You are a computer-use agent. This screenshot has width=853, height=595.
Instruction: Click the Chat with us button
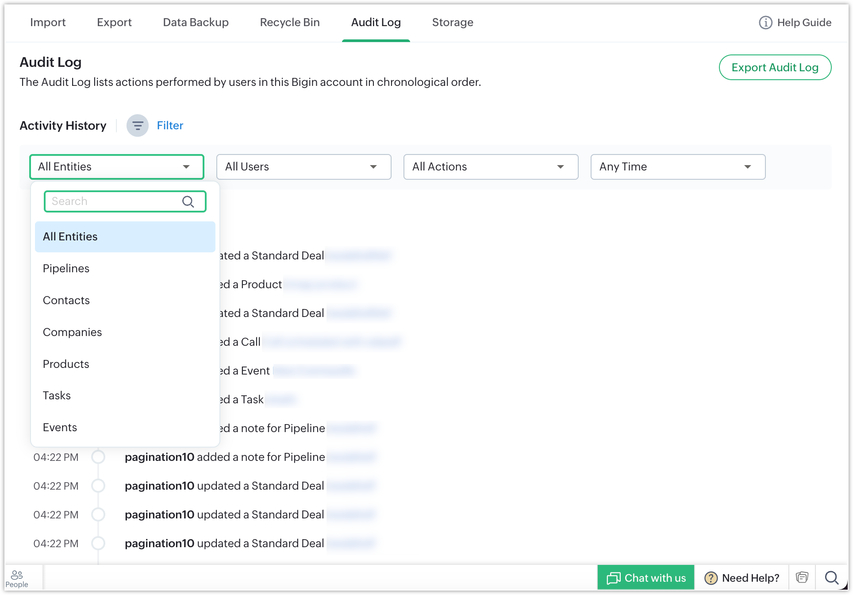646,578
